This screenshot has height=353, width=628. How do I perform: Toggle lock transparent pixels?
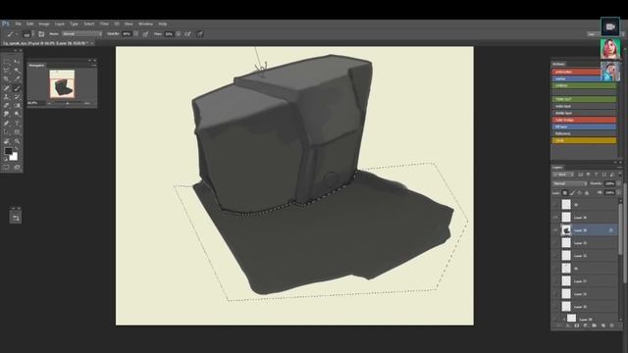pyautogui.click(x=565, y=193)
